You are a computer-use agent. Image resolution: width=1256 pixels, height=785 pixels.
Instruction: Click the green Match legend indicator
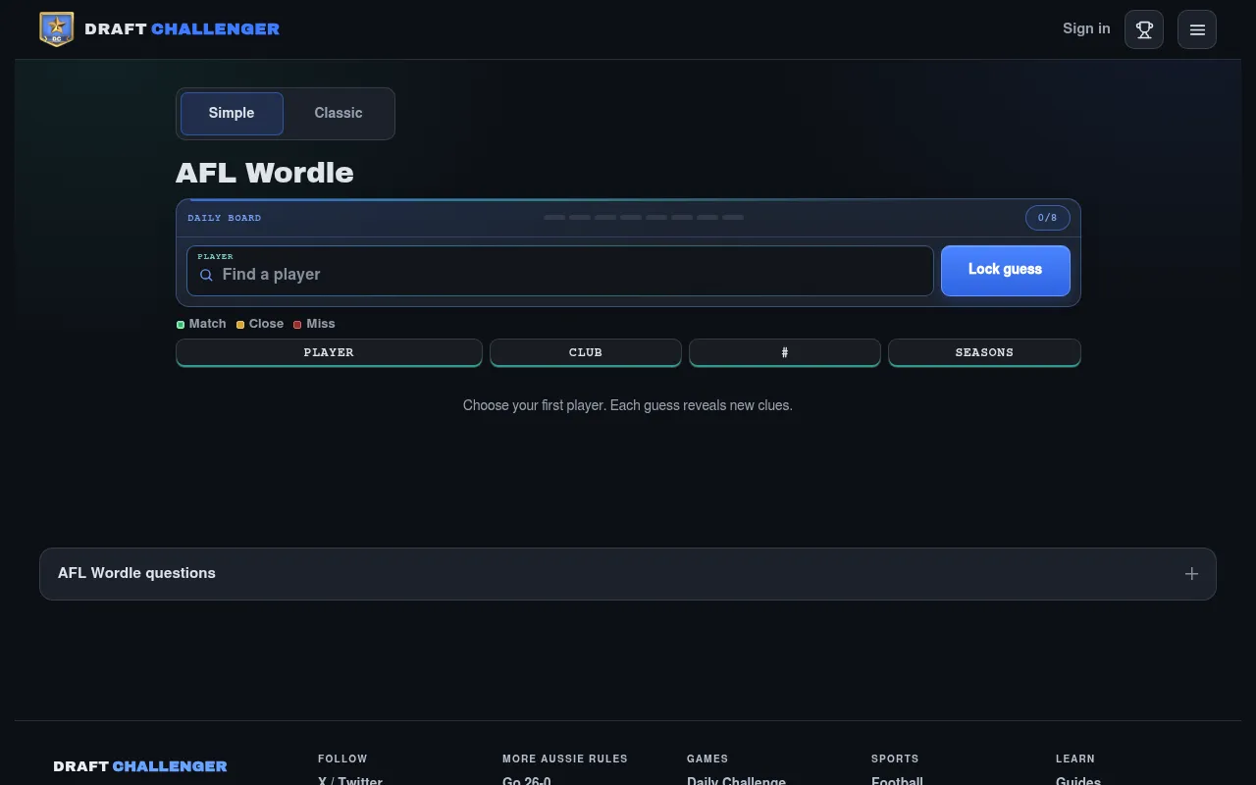click(181, 324)
